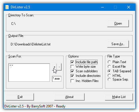Select TAB Separed radio button
The height and width of the screenshot is (112, 139).
[109, 71]
